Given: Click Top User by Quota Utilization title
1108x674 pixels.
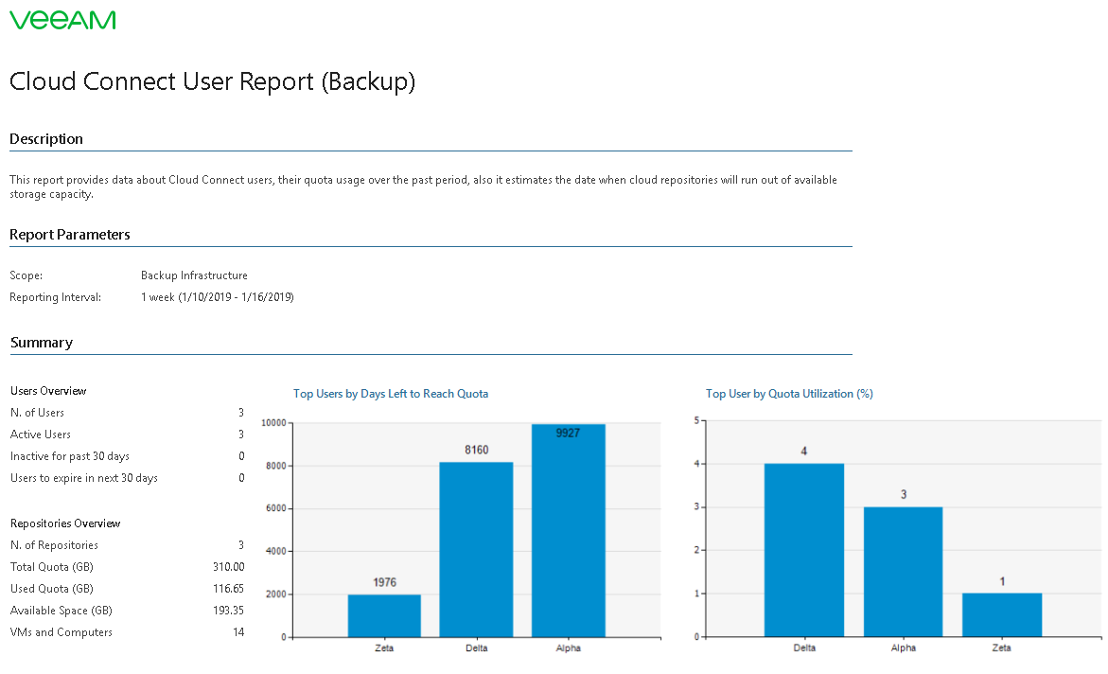Looking at the screenshot, I should click(x=789, y=394).
